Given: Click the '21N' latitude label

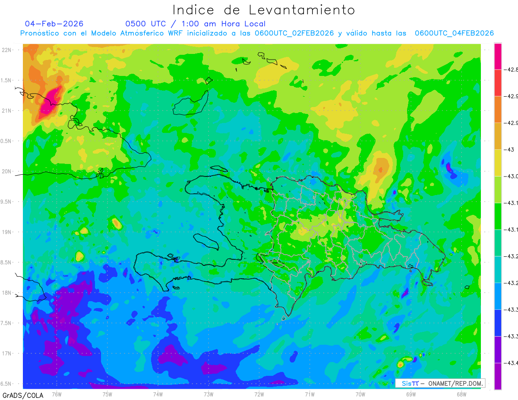Looking at the screenshot, I should 6,110.
